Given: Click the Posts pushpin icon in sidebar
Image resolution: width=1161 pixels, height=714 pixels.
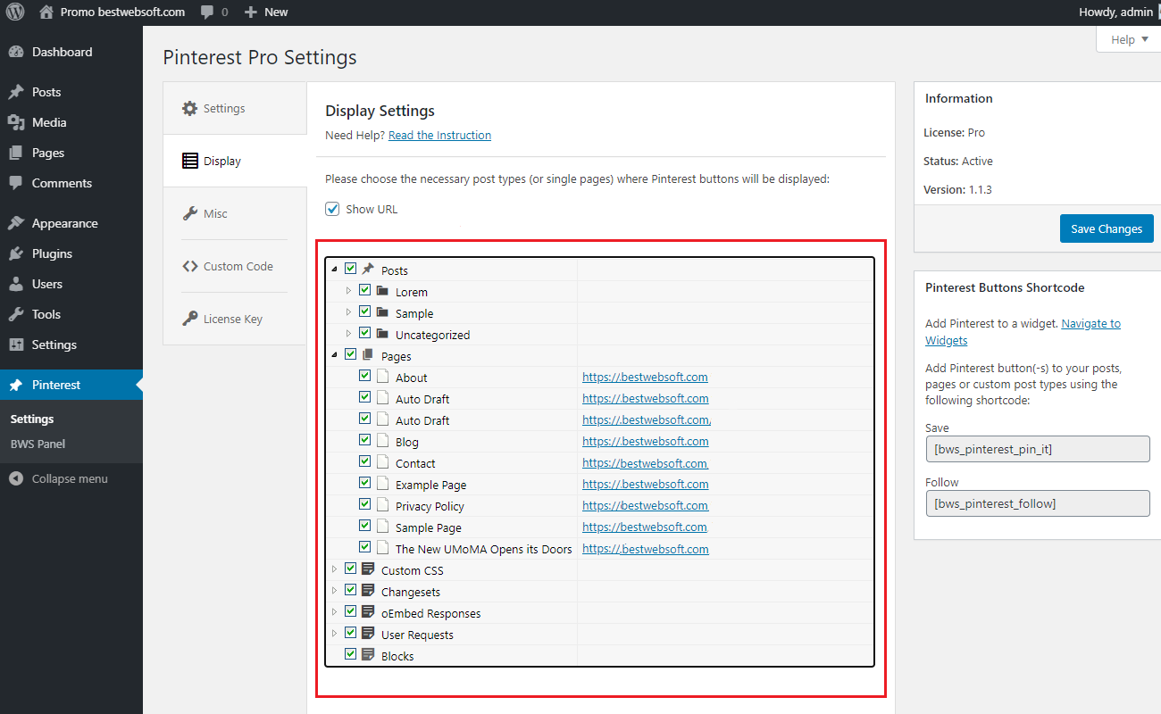Looking at the screenshot, I should click(x=16, y=92).
